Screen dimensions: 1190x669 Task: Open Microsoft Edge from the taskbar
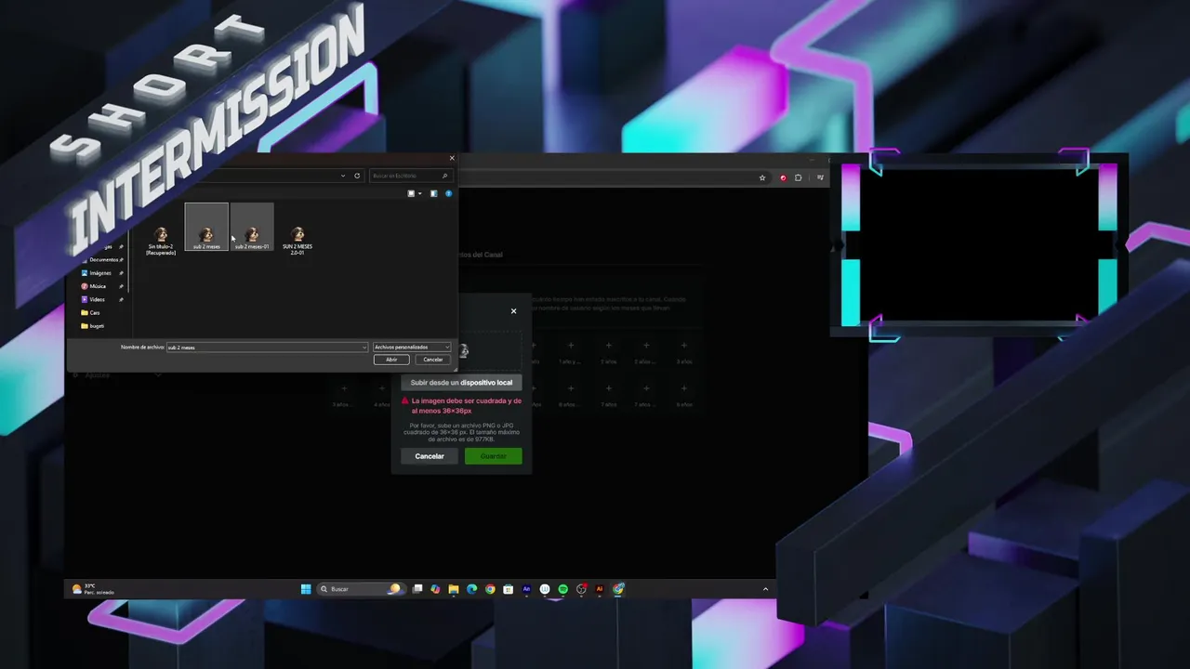click(471, 589)
